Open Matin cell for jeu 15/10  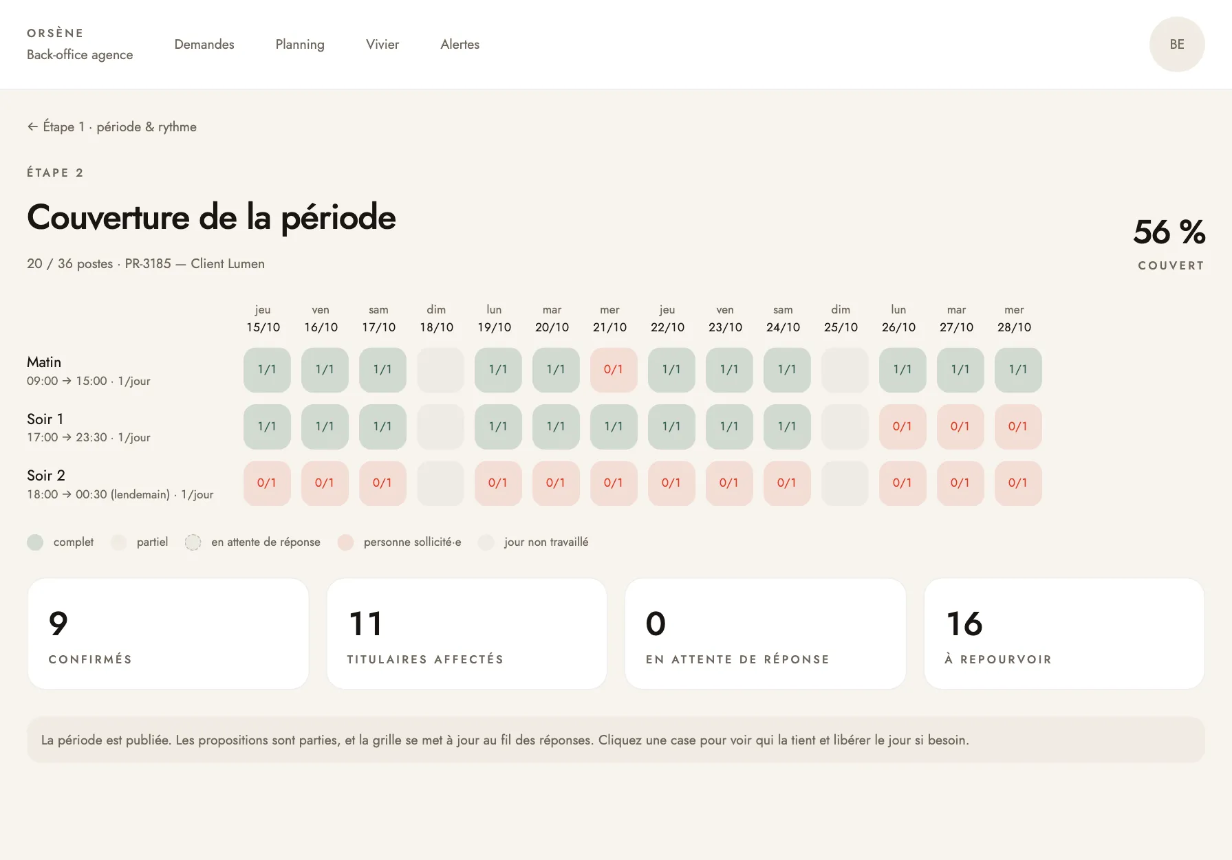point(267,370)
